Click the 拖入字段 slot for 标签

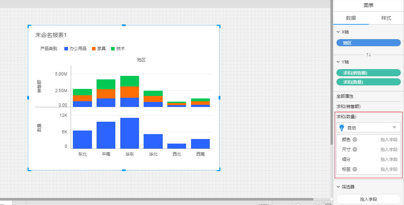389,169
